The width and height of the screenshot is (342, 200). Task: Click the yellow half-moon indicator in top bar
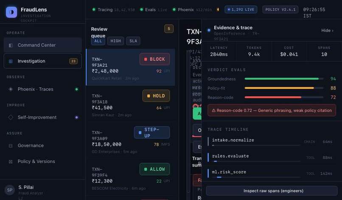pos(218,10)
